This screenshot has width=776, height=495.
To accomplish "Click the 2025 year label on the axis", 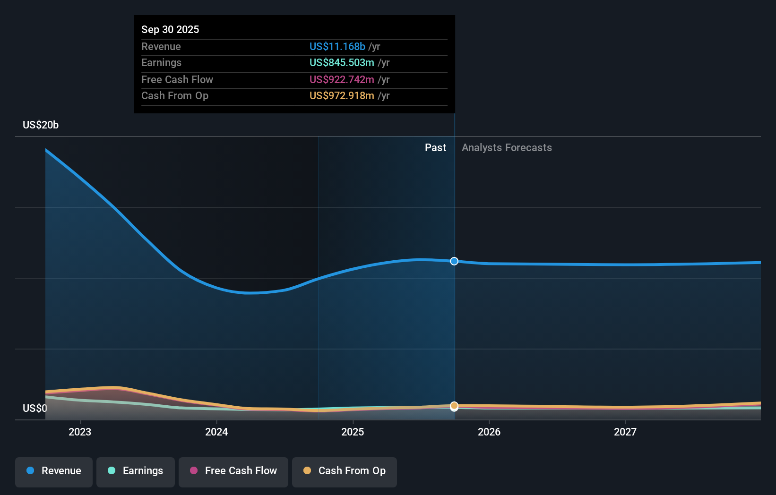I will click(x=353, y=431).
